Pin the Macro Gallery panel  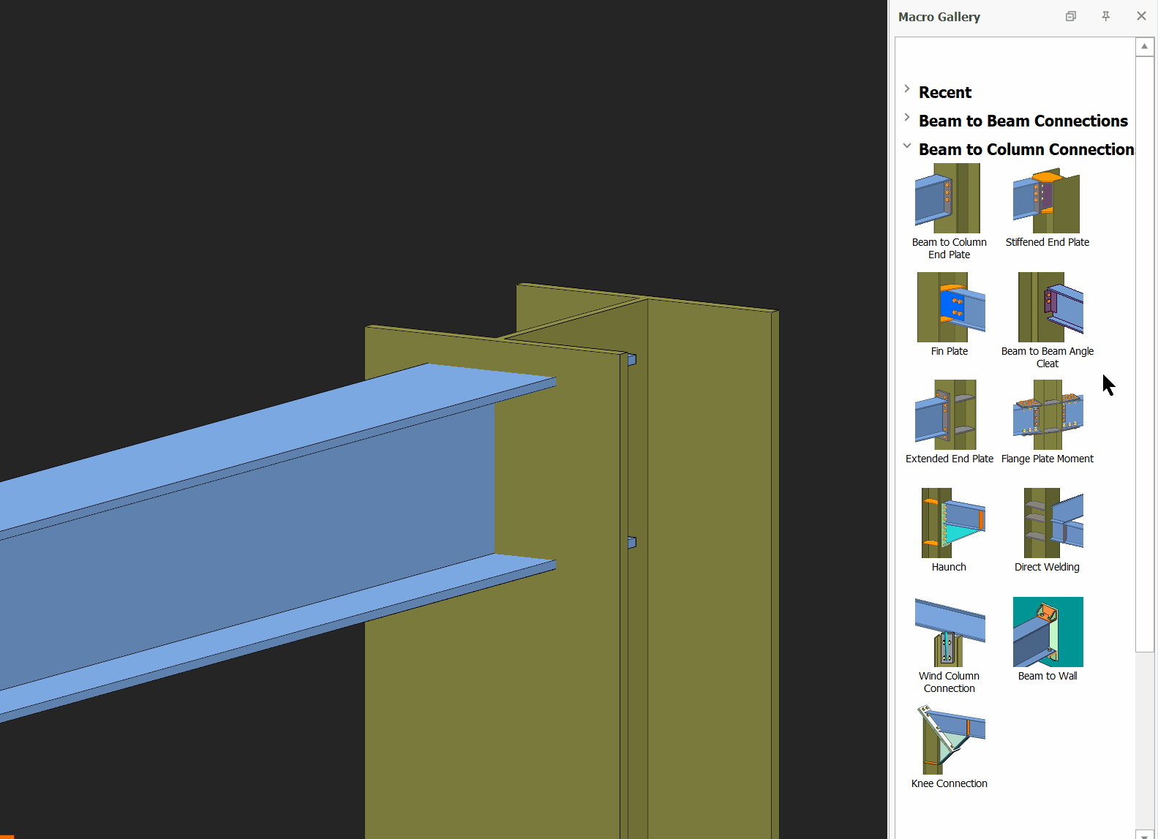[1105, 16]
